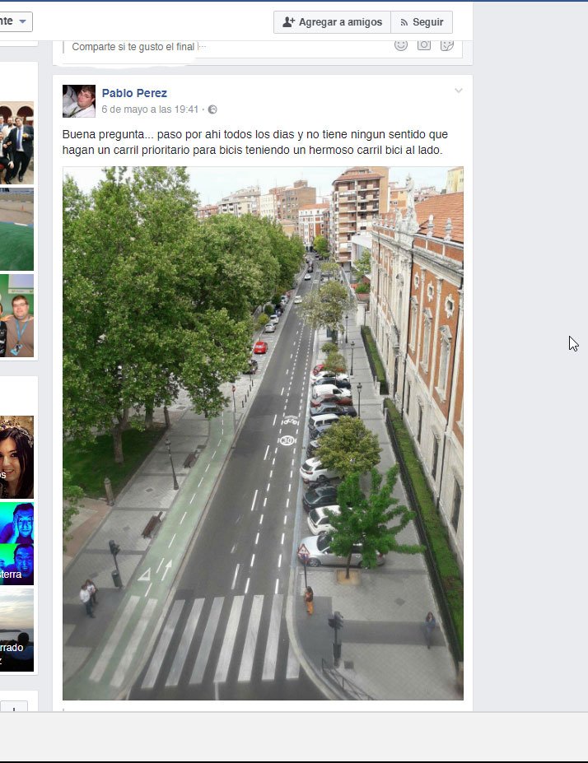Open the blue-tinted face sidebar photo
This screenshot has width=588, height=763.
tap(16, 523)
